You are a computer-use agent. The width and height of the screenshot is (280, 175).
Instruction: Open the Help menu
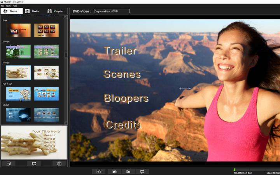(15, 6)
